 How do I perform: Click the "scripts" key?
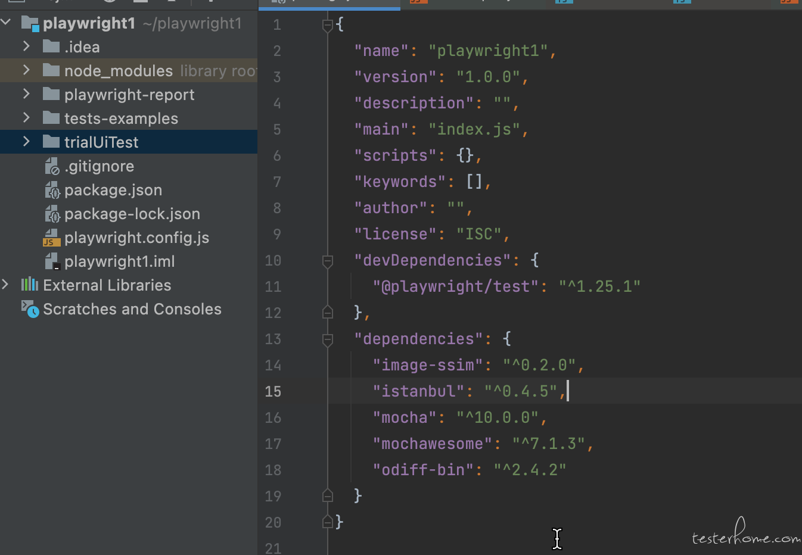click(x=396, y=155)
